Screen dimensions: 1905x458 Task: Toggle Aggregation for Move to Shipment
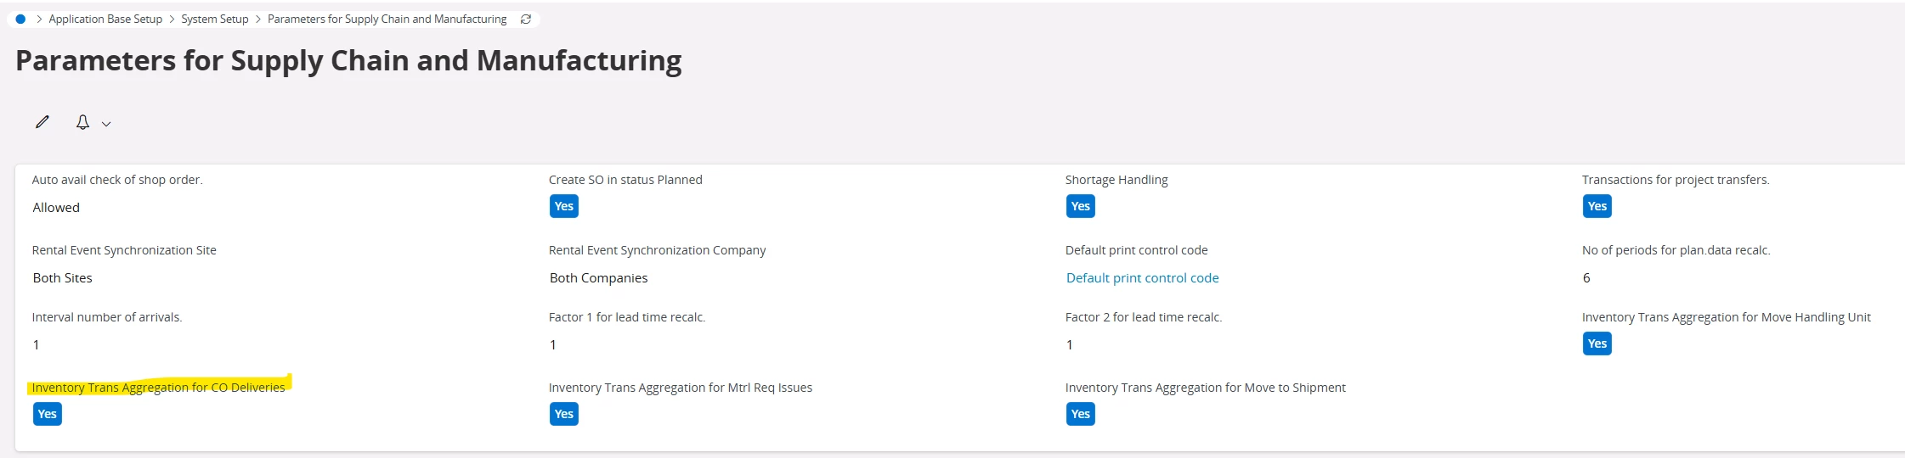click(x=1081, y=414)
